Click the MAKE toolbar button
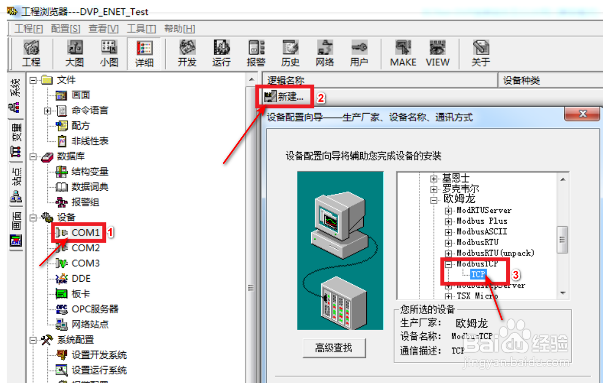Image resolution: width=603 pixels, height=383 pixels. click(403, 53)
